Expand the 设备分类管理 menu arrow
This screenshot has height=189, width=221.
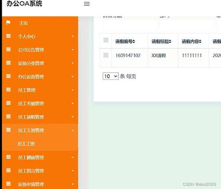[x=72, y=63]
